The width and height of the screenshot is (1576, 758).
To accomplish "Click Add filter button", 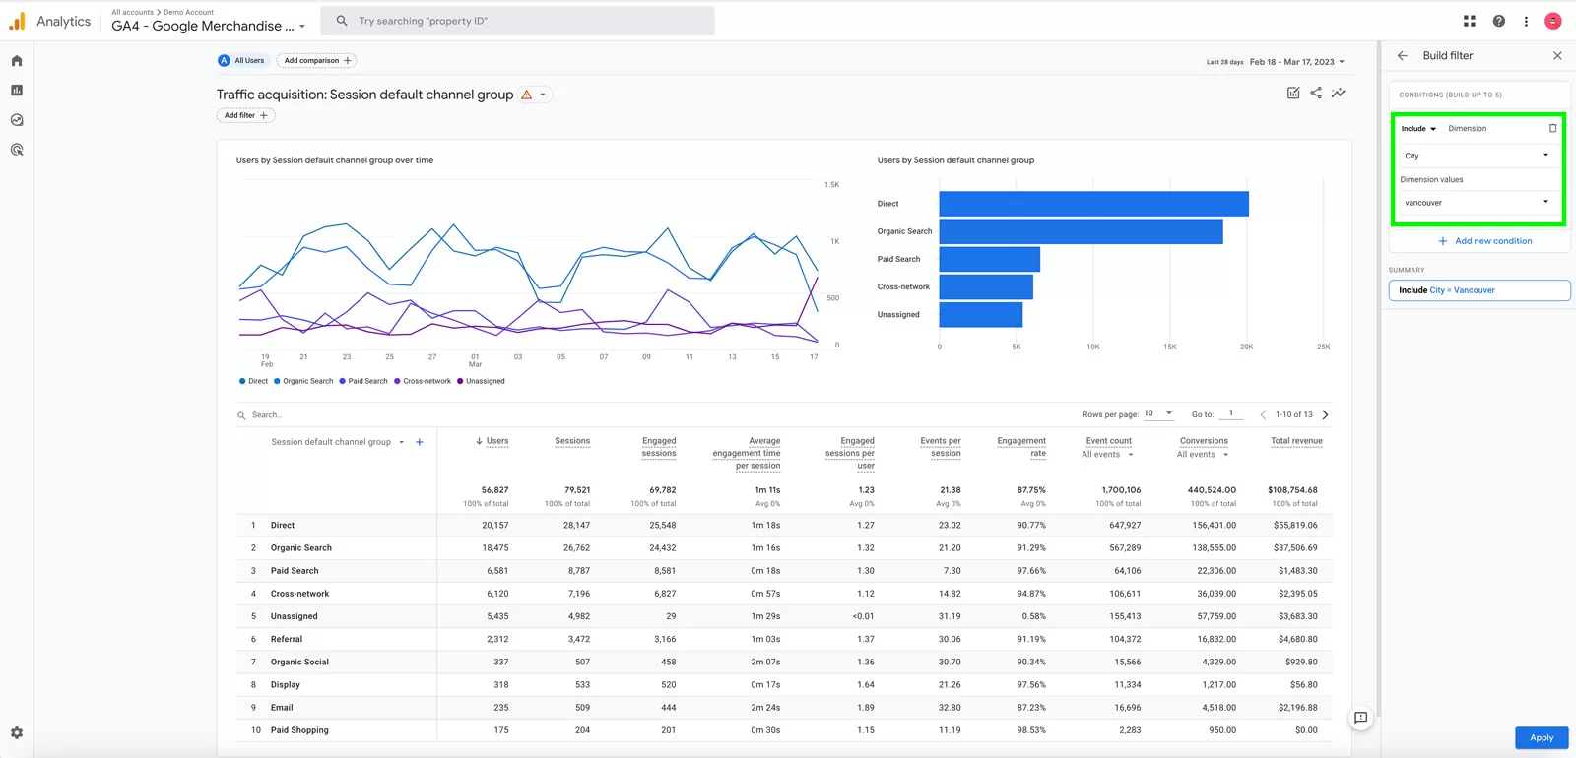I will [x=245, y=115].
